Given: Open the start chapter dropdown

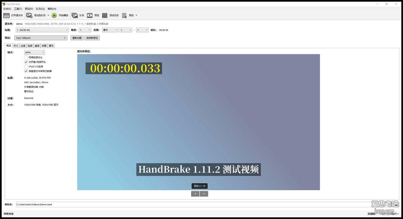Looking at the screenshot, I should click(126, 30).
